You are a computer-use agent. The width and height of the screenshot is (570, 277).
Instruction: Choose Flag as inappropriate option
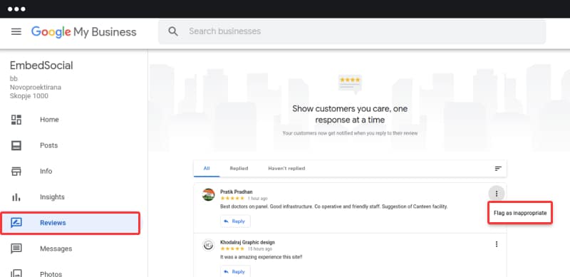tap(520, 213)
